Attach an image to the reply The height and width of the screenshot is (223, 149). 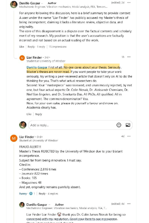(x=128, y=125)
